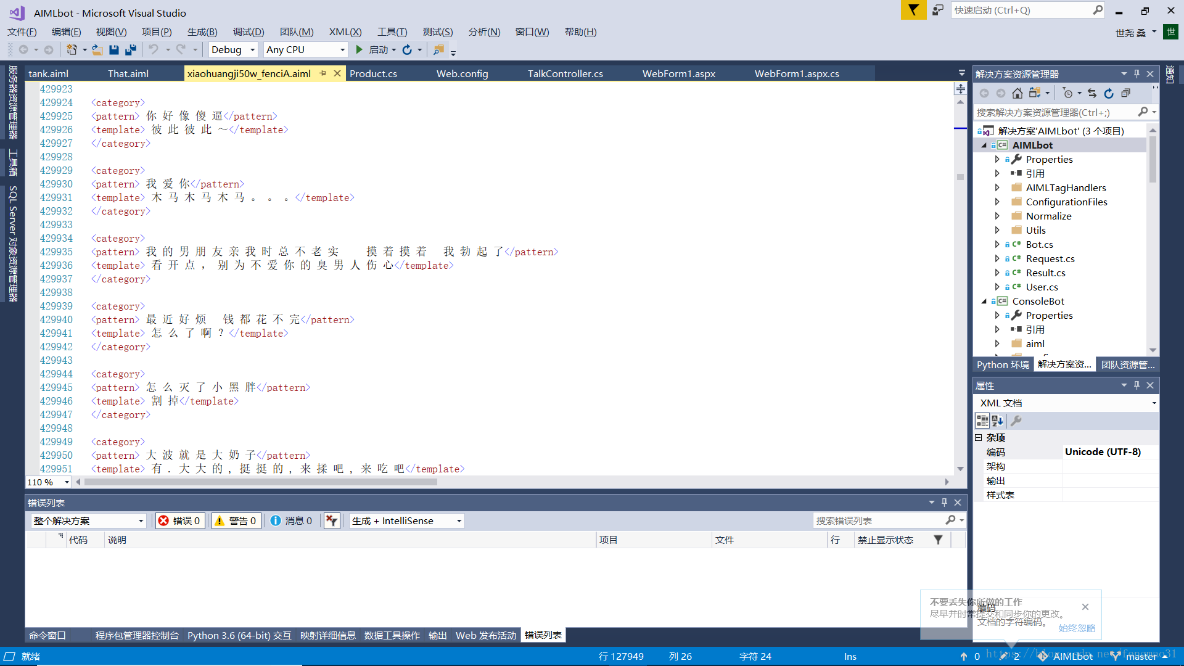Click the feedback icon beside Quick Launch
This screenshot has height=666, width=1184.
pos(938,10)
